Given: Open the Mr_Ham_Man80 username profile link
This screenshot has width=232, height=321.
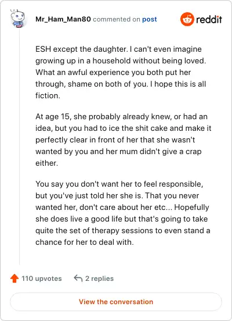Looking at the screenshot, I should 63,19.
